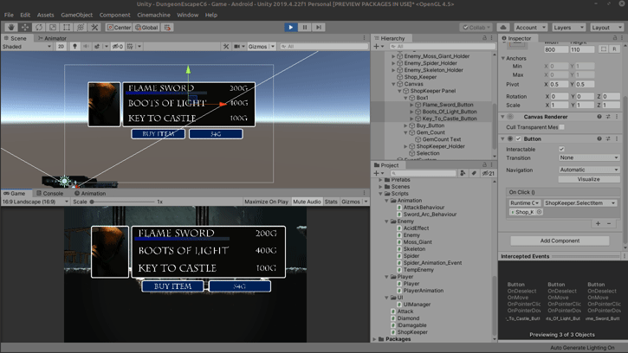Toggle pivot mode Center button

119,27
